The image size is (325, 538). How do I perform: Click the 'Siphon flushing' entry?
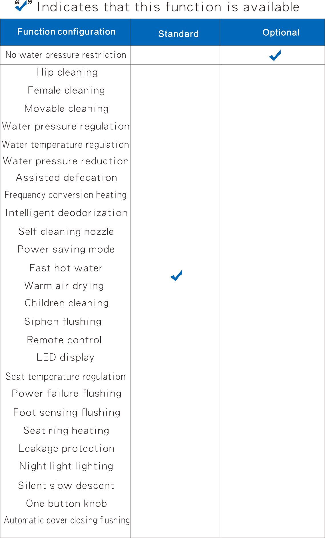(63, 322)
